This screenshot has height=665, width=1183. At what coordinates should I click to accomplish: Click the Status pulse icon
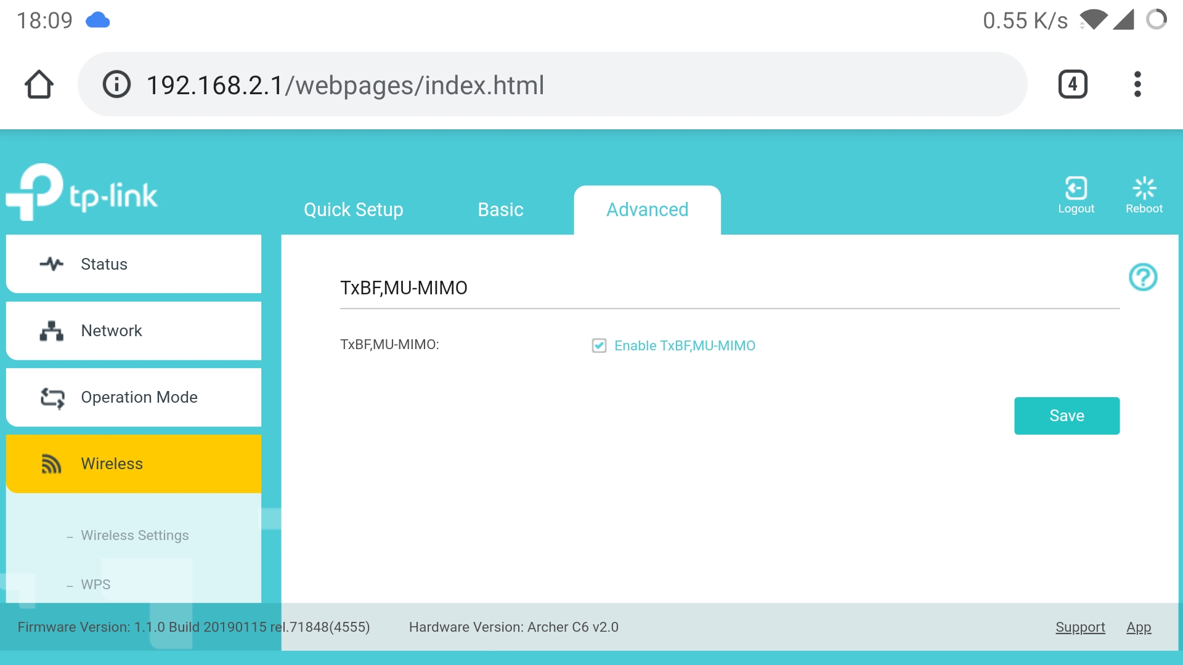(52, 264)
